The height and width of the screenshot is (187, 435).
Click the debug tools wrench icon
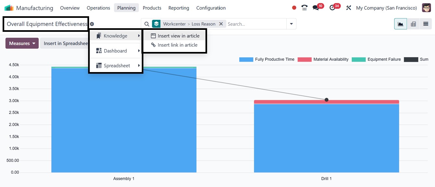click(349, 8)
